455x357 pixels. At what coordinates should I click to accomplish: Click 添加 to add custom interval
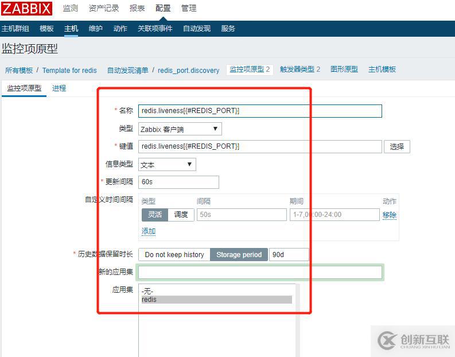click(x=149, y=231)
